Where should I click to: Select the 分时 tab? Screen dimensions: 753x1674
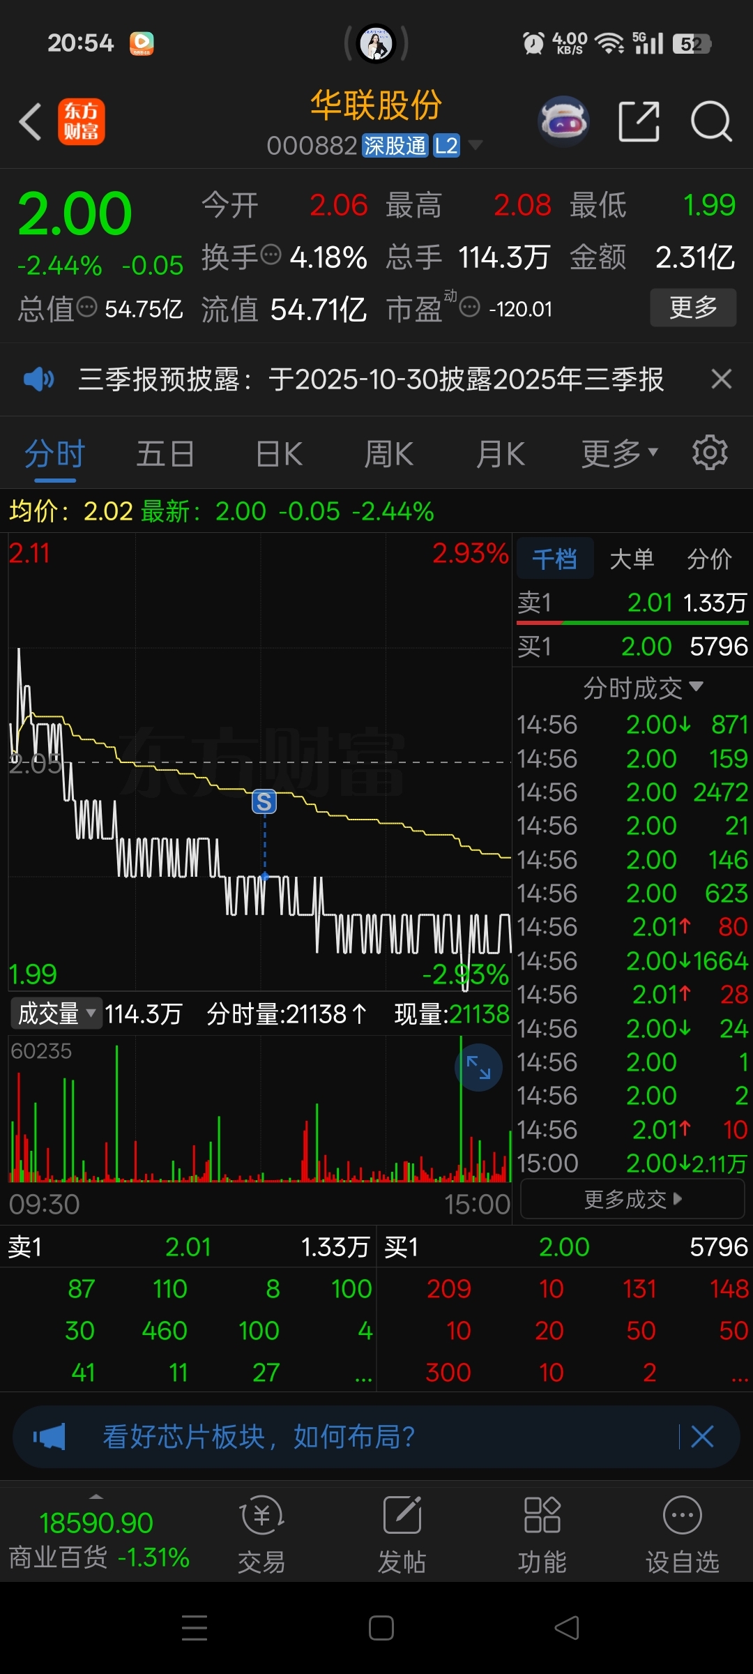[x=54, y=454]
